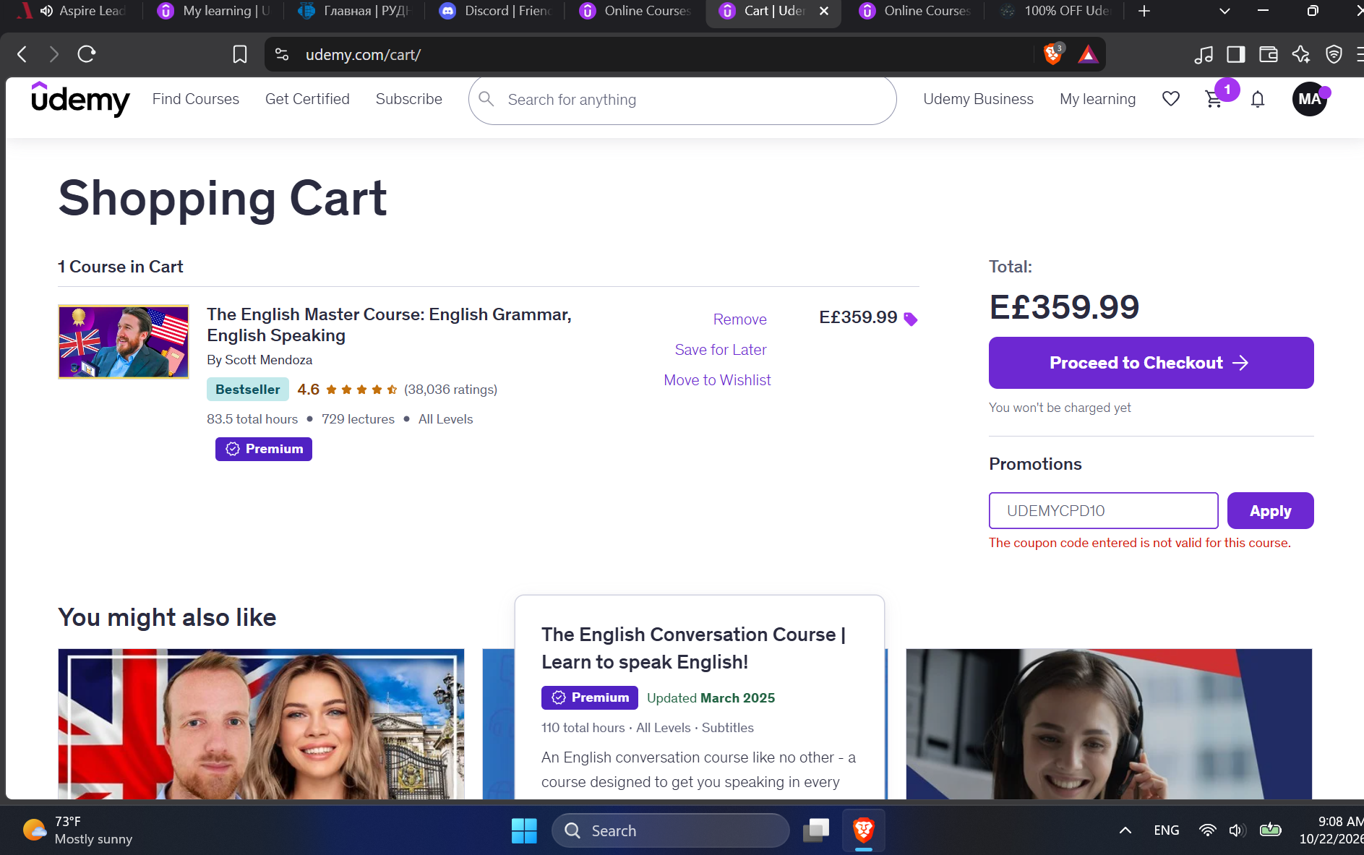Toggle the browser sidebar panel

(x=1236, y=54)
